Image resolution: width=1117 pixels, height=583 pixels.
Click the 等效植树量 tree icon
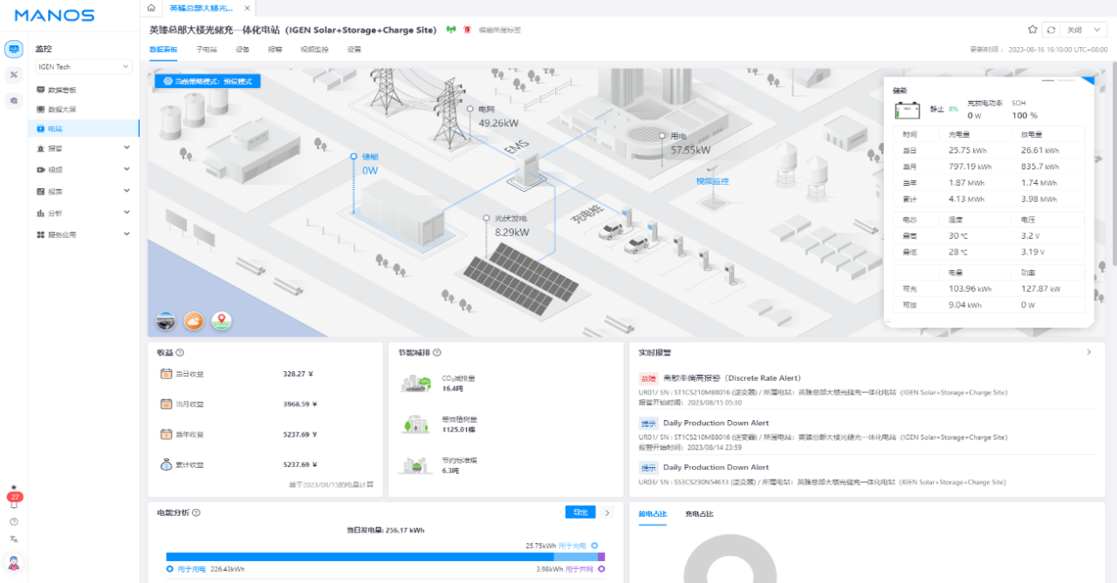coord(415,424)
